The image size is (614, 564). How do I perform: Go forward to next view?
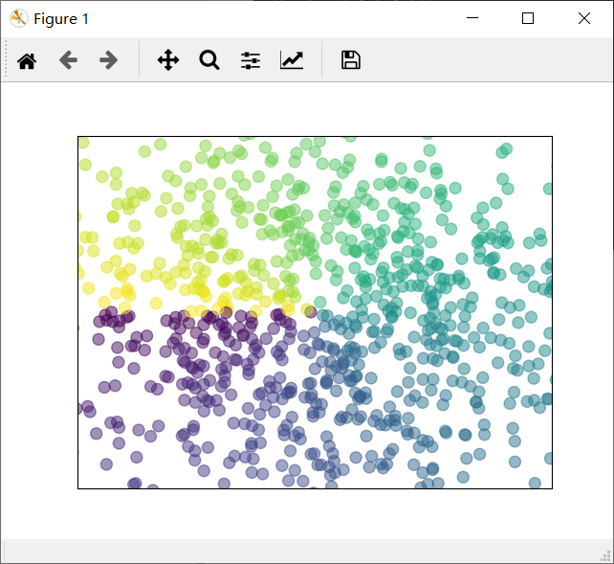(108, 60)
